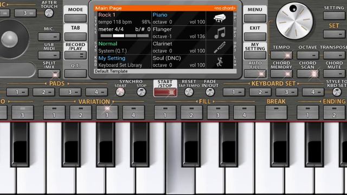Click the Set button
Viewport: 347px width, 195px height.
334,34
